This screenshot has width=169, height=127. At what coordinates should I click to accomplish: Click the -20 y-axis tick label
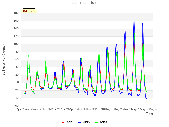[16, 90]
